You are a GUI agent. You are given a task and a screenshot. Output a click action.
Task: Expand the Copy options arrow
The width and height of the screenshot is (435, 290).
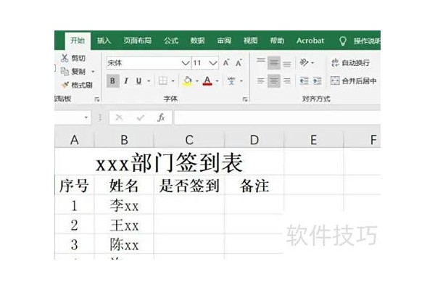click(x=93, y=72)
